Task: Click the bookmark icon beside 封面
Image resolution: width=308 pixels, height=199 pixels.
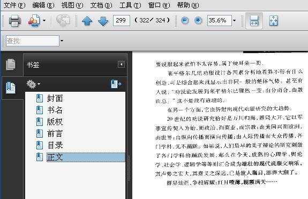Action: tap(40, 98)
